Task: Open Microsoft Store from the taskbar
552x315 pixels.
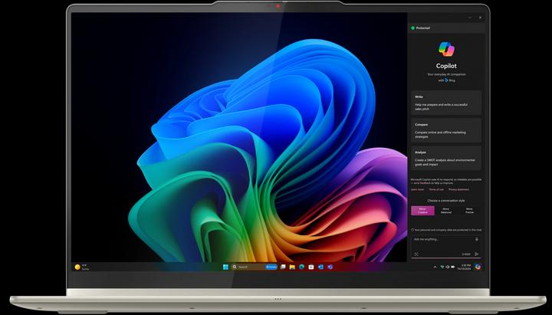Action: [311, 267]
